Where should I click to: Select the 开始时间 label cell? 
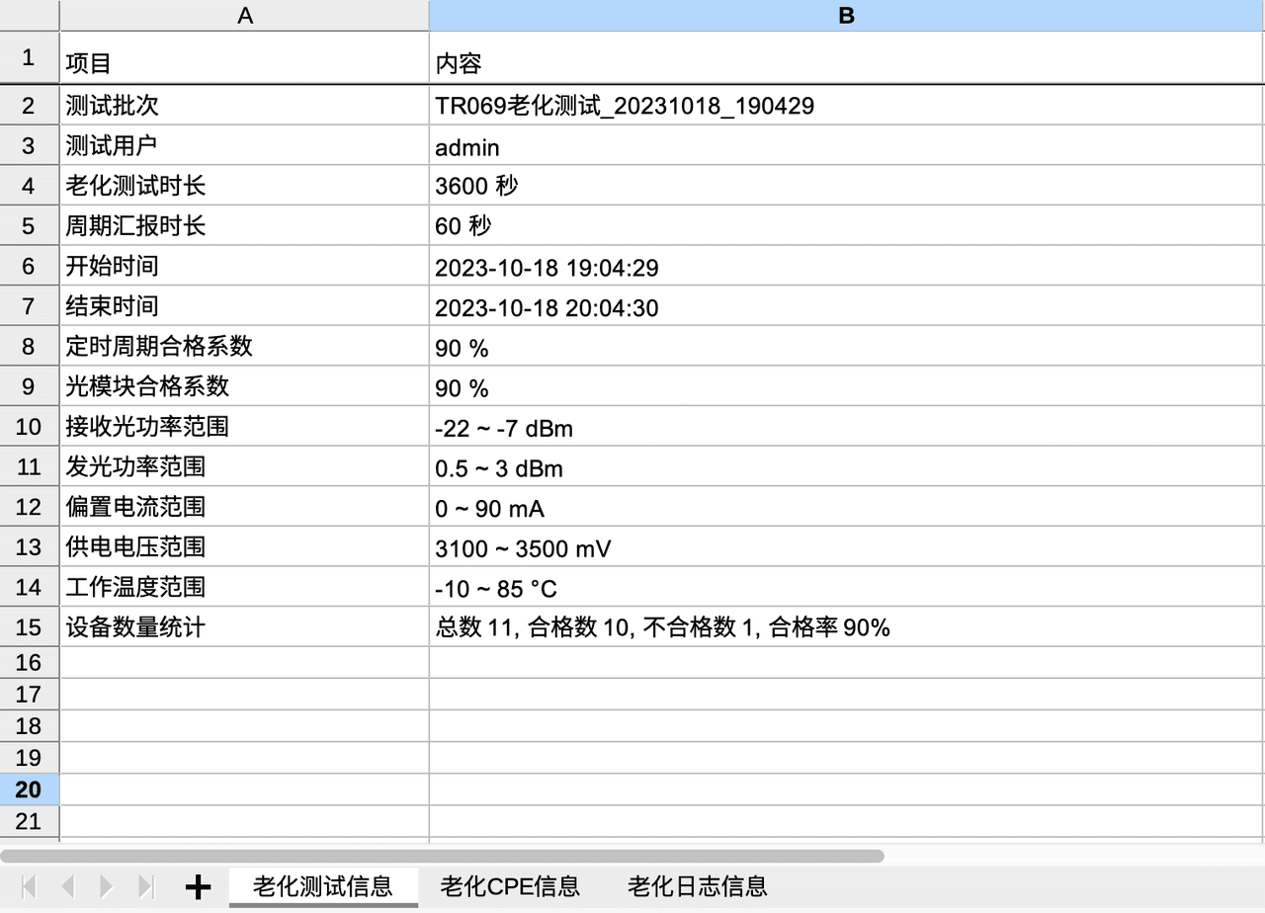(x=112, y=267)
